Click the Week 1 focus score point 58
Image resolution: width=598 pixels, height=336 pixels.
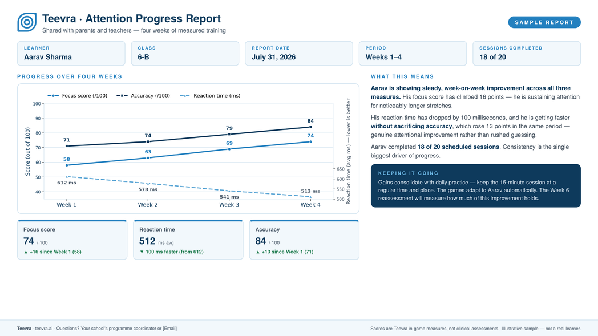coord(67,165)
